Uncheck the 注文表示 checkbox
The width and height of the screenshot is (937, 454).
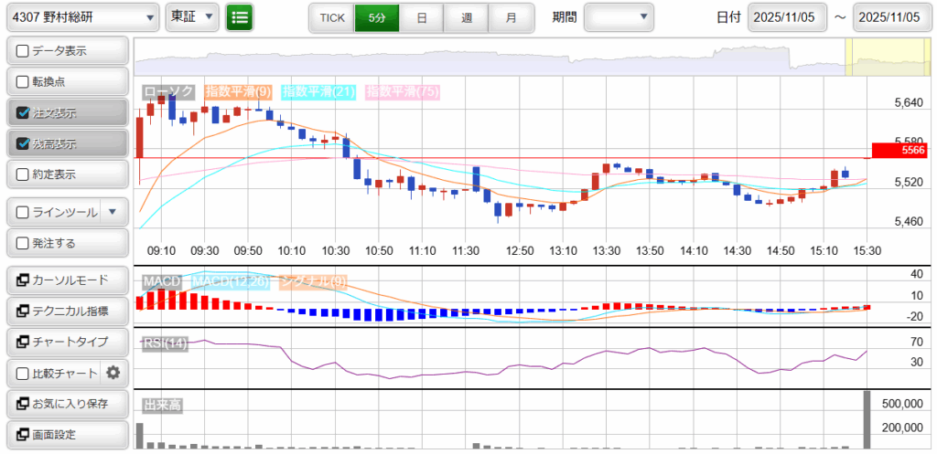24,113
